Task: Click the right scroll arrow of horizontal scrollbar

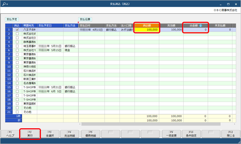Action: point(235,124)
